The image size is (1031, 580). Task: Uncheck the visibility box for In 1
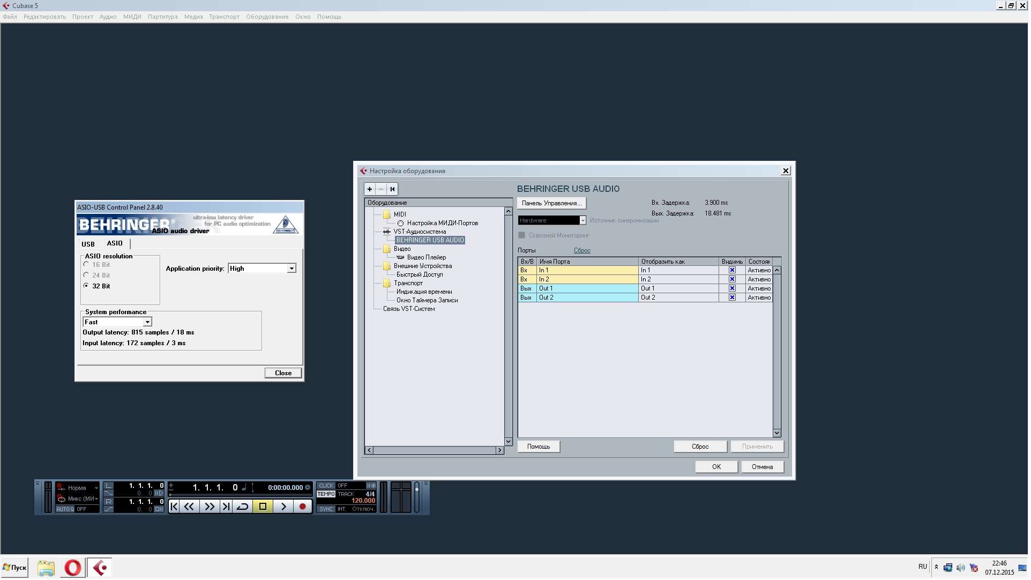click(x=733, y=271)
